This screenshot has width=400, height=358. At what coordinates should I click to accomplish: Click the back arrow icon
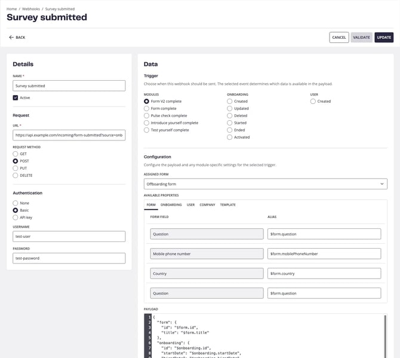11,37
